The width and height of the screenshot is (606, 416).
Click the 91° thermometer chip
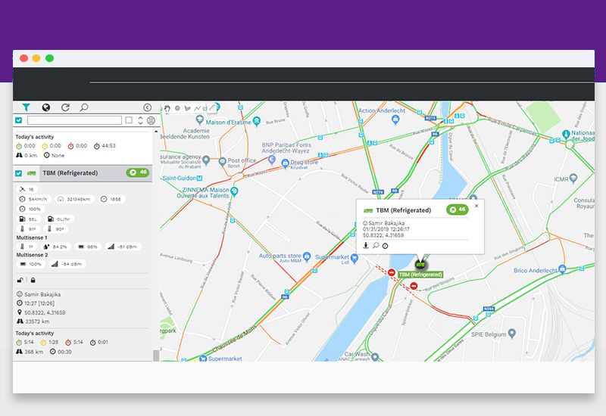[28, 229]
